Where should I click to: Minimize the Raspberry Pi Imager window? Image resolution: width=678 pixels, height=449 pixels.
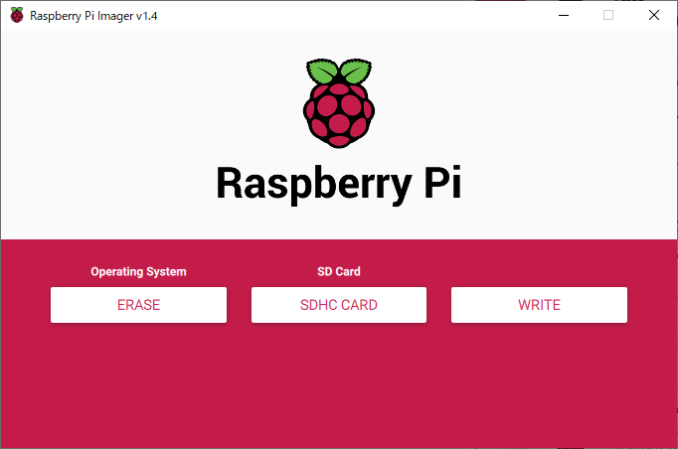click(563, 16)
